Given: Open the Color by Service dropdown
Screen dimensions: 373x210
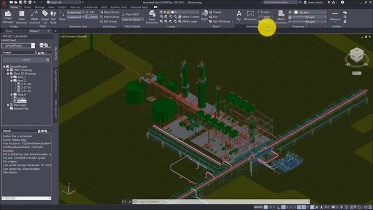Looking at the screenshot, I should [133, 19].
